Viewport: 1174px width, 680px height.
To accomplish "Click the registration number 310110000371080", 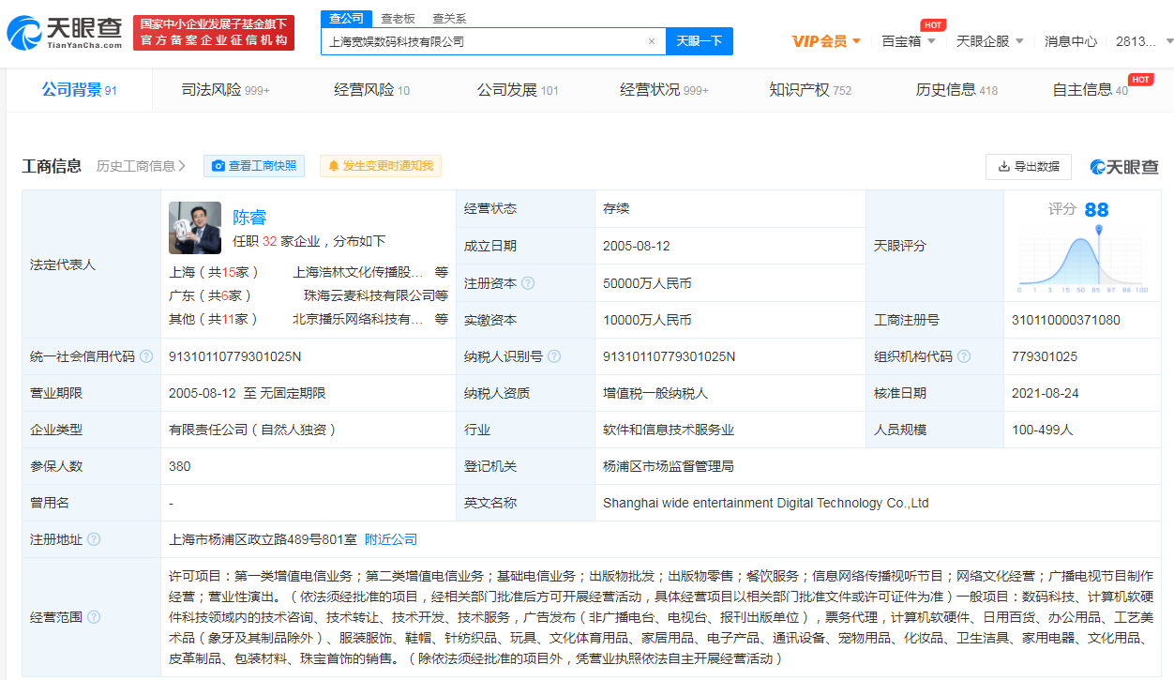I will click(1065, 320).
